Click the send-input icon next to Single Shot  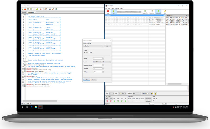[152, 93]
